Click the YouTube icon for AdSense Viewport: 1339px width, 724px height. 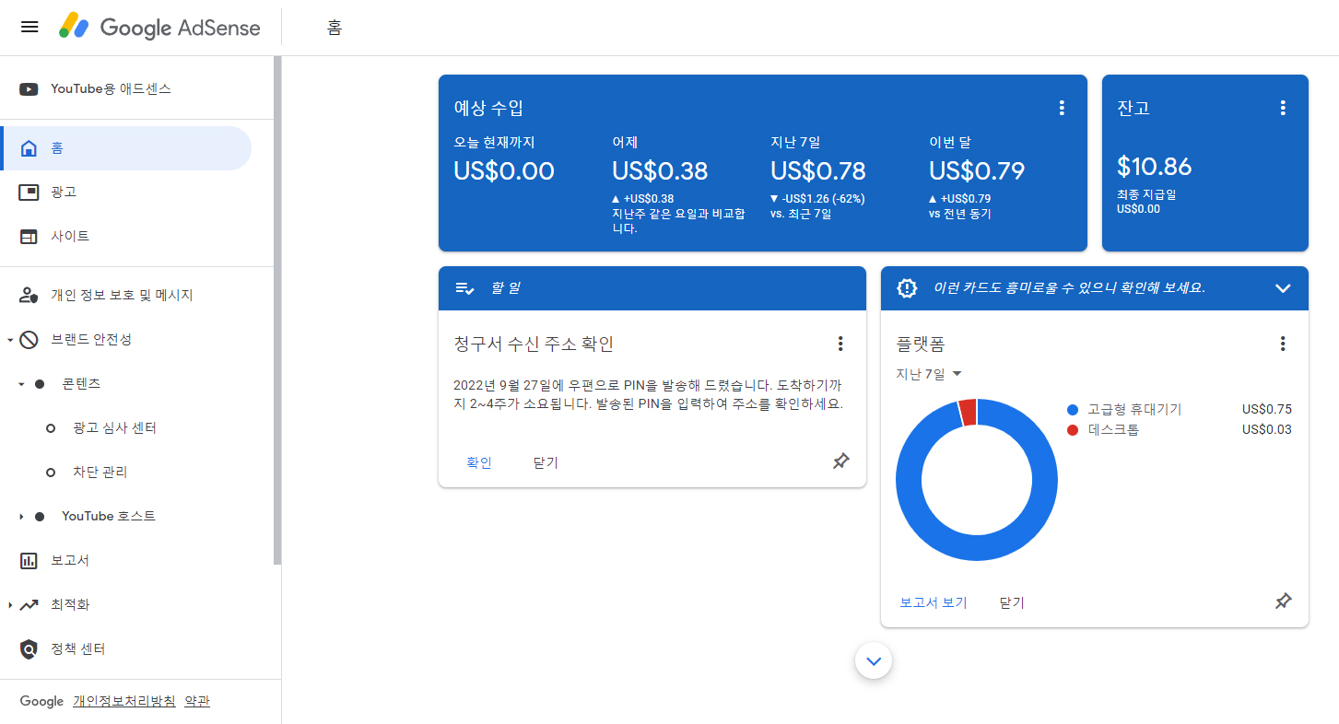29,89
